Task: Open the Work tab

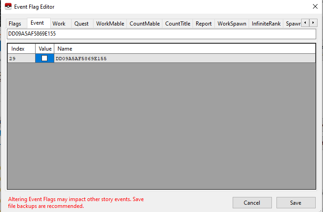Action: tap(59, 24)
